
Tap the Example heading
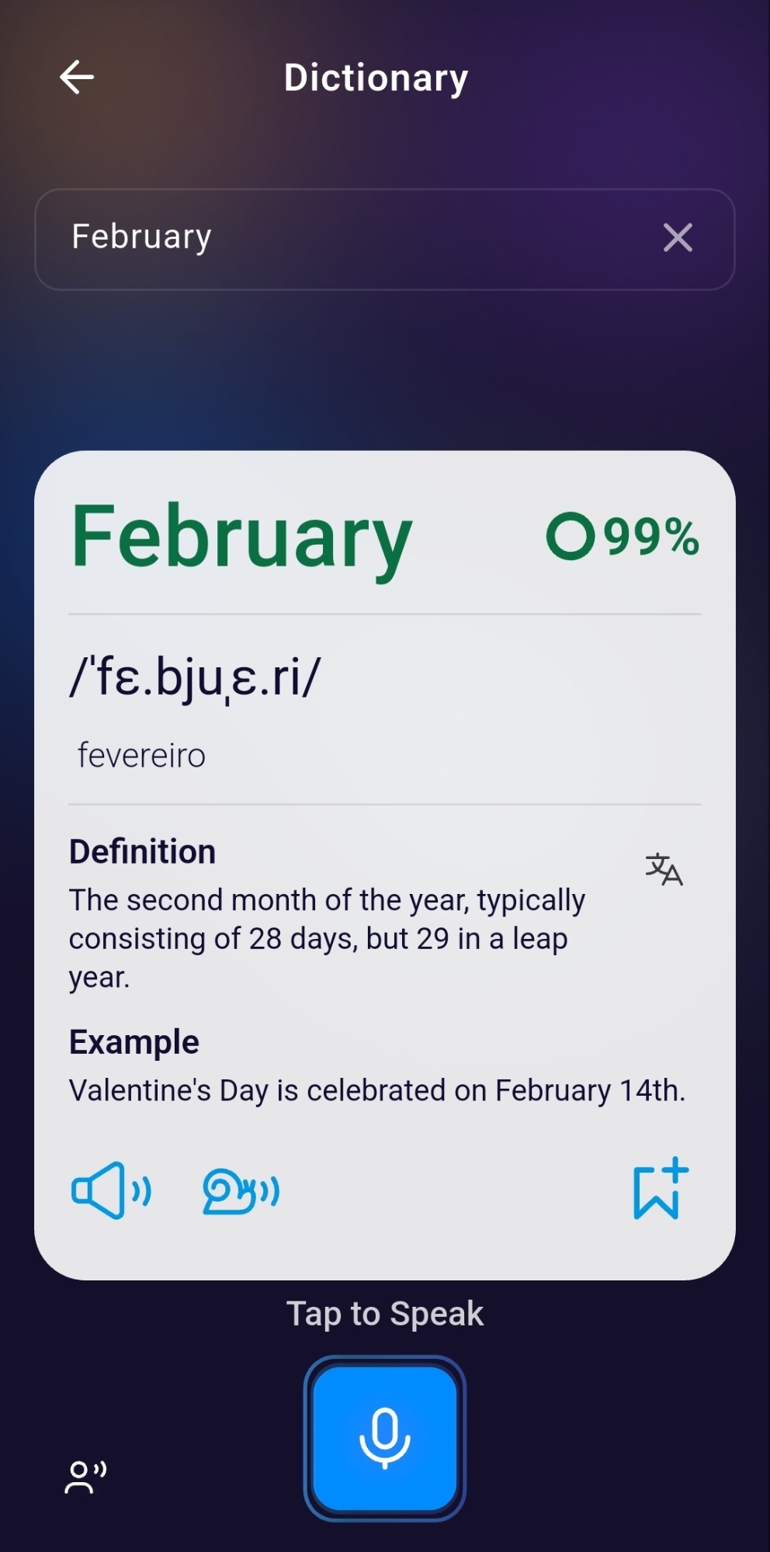[134, 1042]
